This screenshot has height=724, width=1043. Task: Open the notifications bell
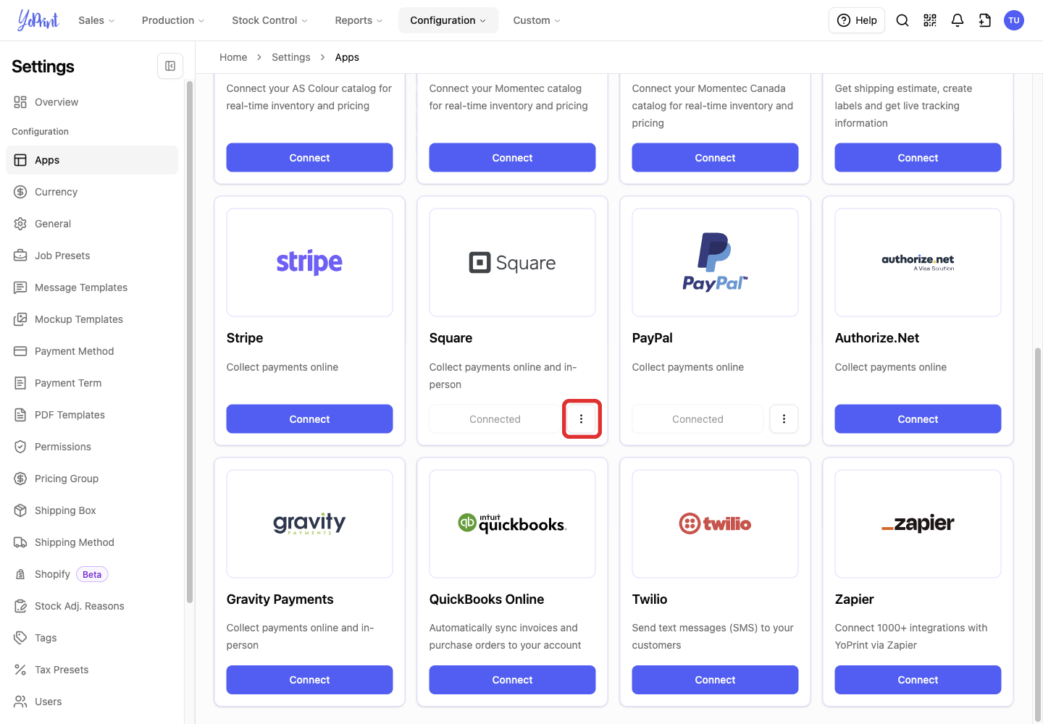click(x=958, y=20)
